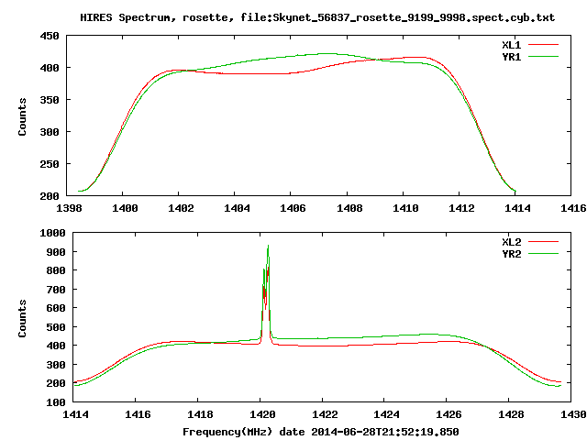This screenshot has width=587, height=440.
Task: Click the 500 tick label on lower plot
Action: coord(56,327)
